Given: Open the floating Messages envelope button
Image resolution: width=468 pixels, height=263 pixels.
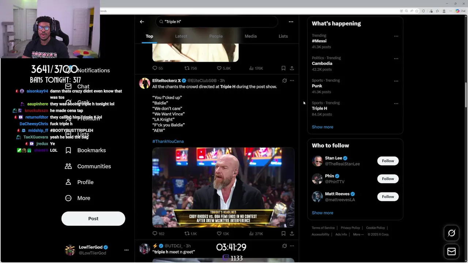Looking at the screenshot, I should pyautogui.click(x=452, y=251).
